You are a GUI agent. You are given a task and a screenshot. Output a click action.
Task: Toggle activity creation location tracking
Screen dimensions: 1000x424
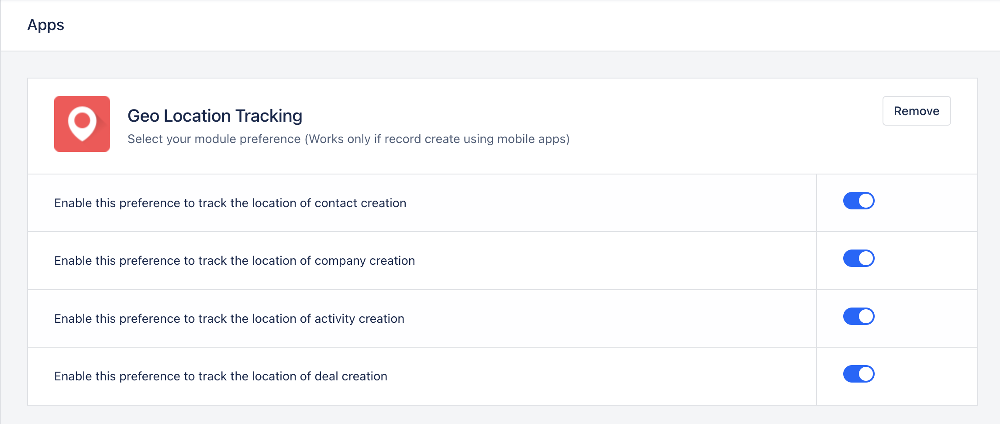pos(859,316)
